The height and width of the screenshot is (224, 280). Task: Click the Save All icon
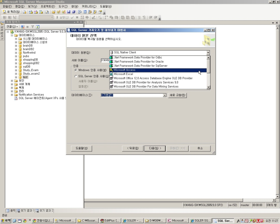click(x=74, y=12)
